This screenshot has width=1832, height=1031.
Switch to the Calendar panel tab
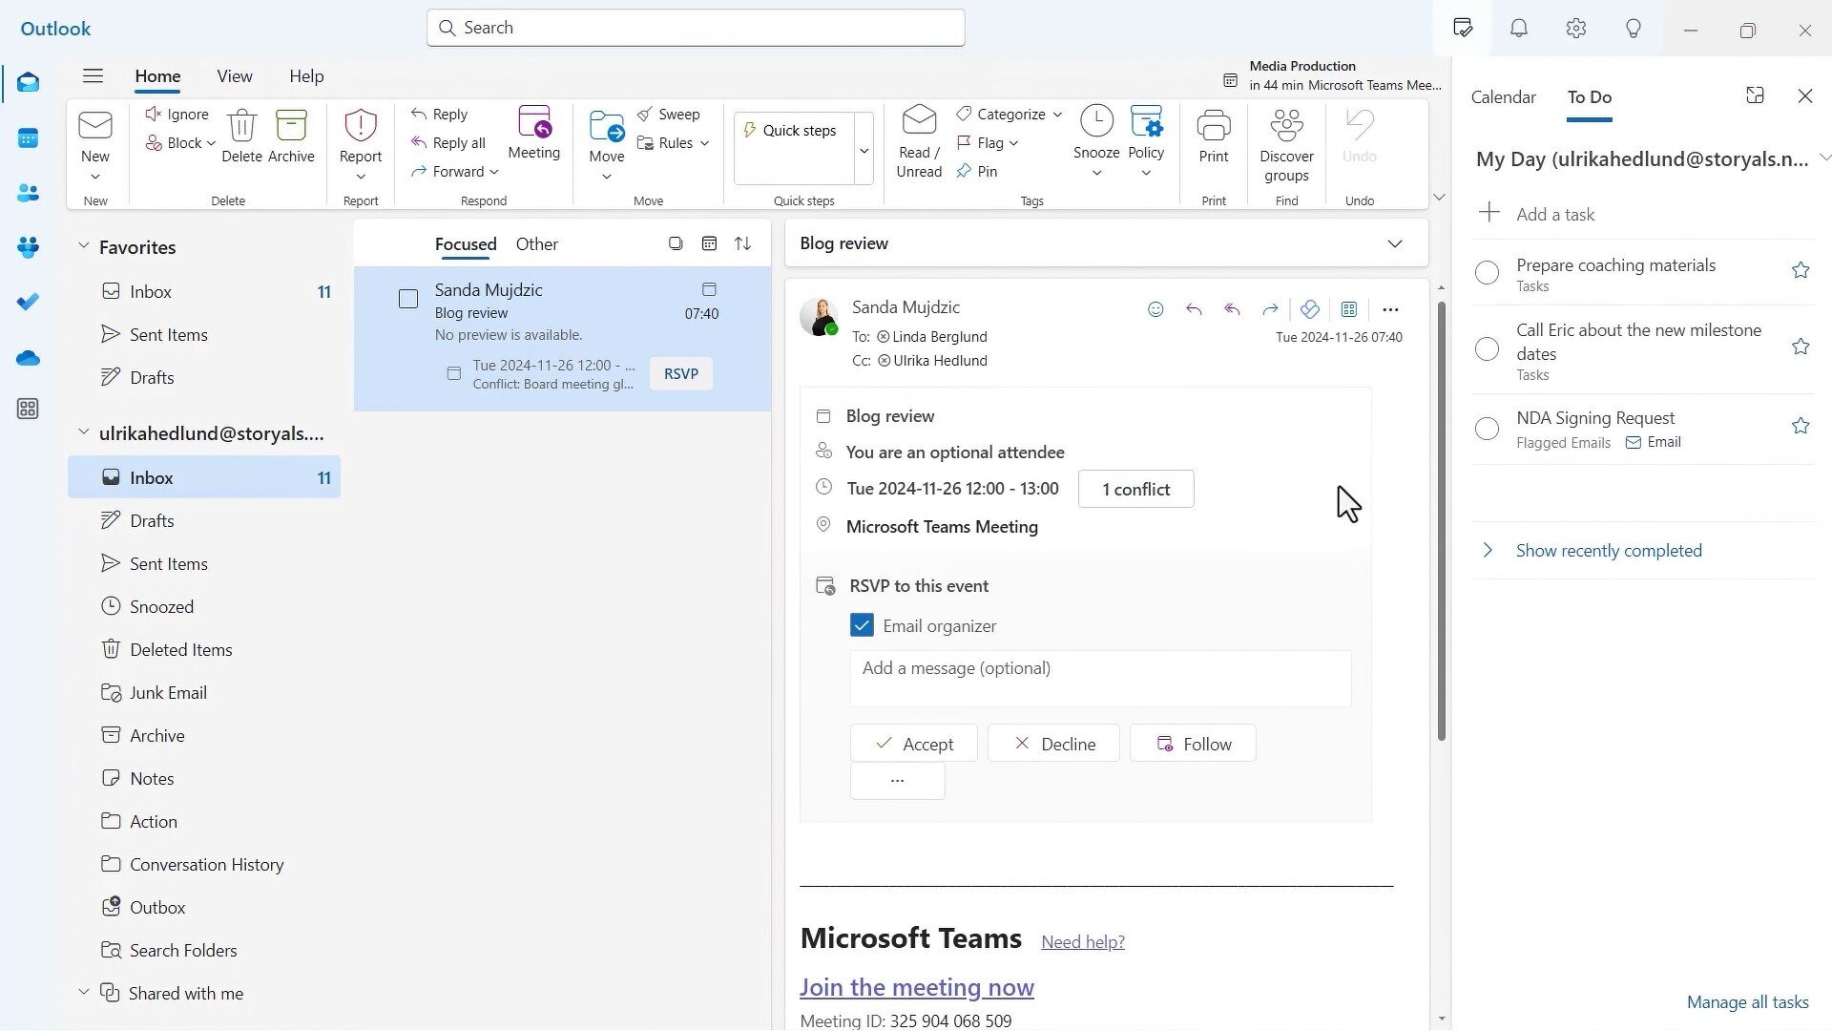point(1505,97)
